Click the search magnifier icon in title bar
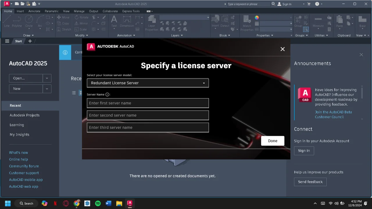Image resolution: width=372 pixels, height=209 pixels. [x=273, y=4]
